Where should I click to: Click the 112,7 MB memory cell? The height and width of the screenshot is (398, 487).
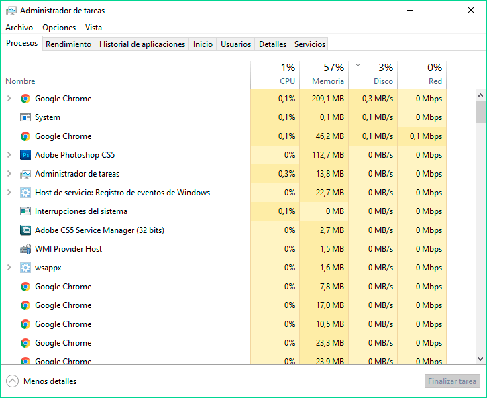pyautogui.click(x=324, y=155)
